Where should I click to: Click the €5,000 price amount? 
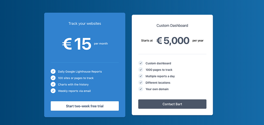173,41
